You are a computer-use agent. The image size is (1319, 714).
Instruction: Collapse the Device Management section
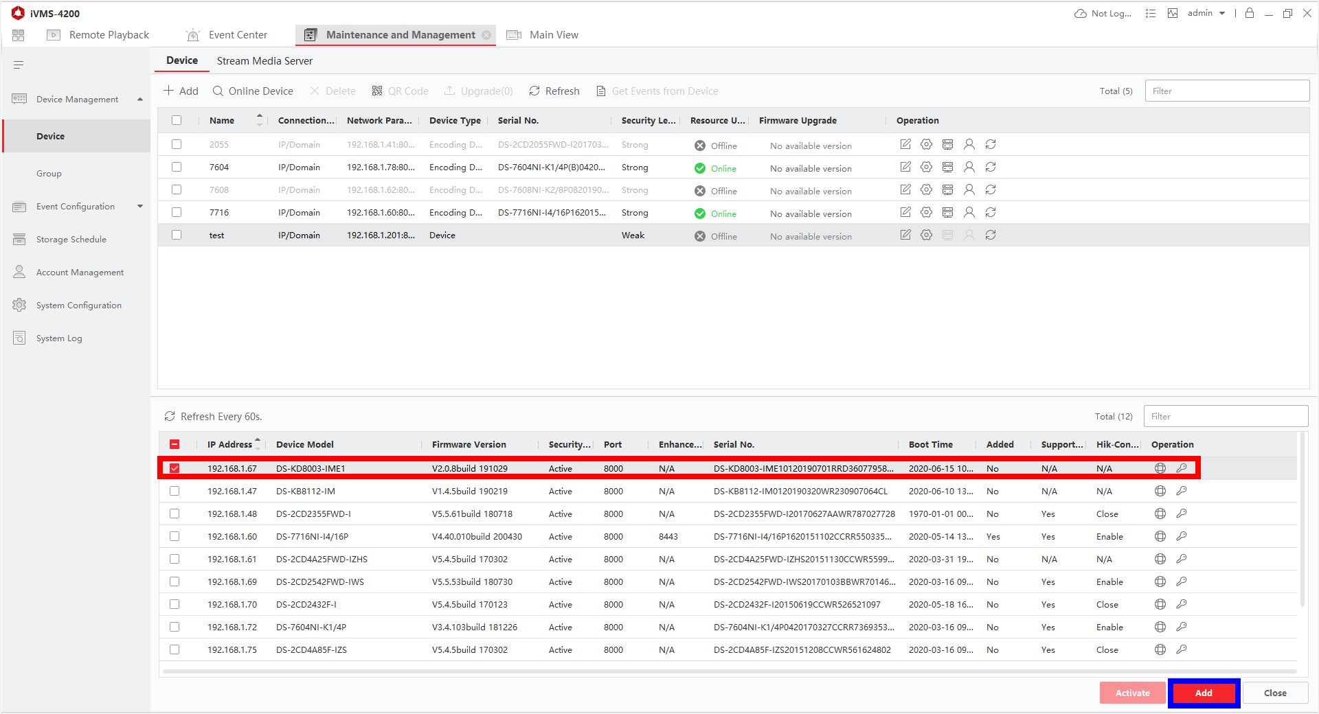point(140,100)
